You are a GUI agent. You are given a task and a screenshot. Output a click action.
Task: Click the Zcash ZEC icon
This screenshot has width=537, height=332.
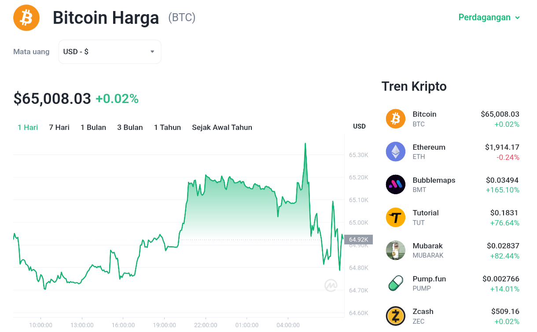(x=395, y=316)
